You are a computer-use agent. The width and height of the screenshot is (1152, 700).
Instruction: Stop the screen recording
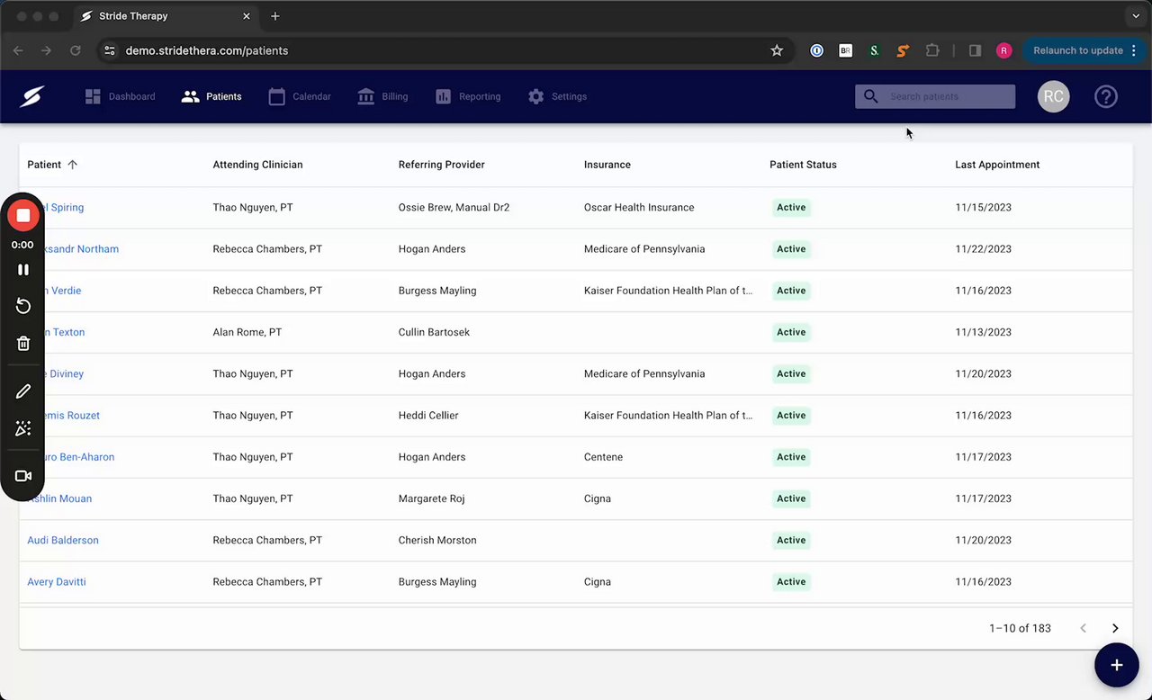click(23, 215)
